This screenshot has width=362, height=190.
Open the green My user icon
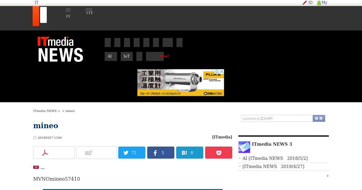319,3
